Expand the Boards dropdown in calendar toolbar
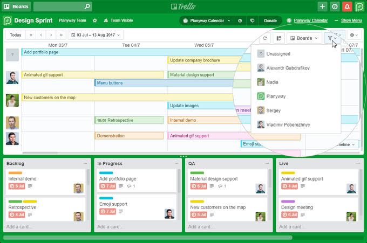This screenshot has width=367, height=243. (x=304, y=38)
